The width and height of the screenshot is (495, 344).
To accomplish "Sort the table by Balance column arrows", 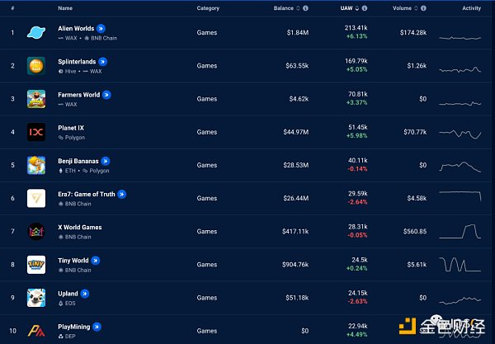I will coord(298,8).
